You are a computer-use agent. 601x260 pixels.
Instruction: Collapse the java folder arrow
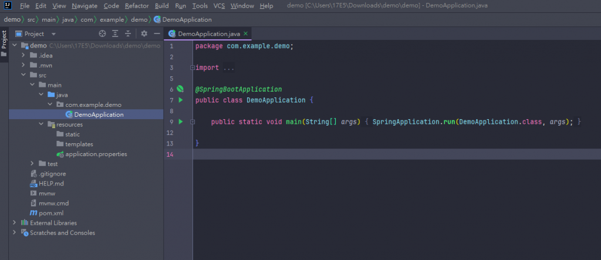tap(41, 94)
